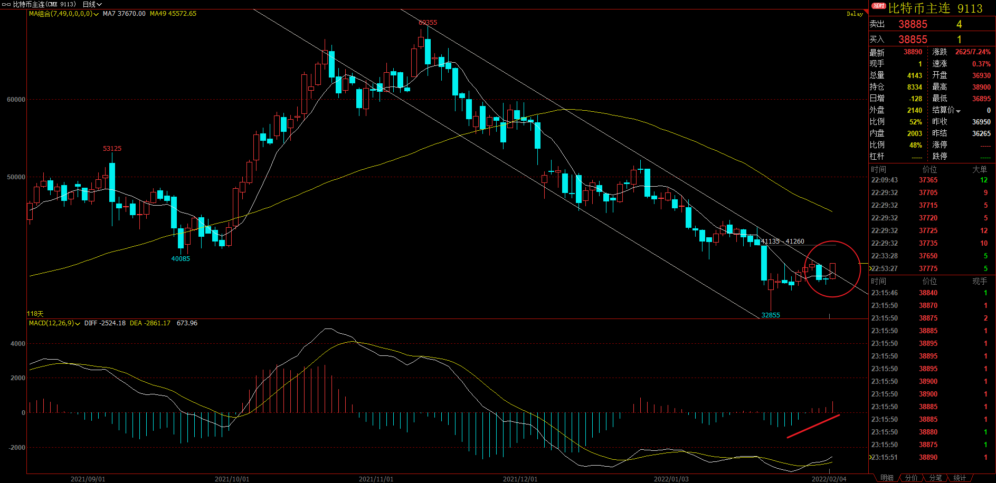Click the 买入 price 38855

913,40
